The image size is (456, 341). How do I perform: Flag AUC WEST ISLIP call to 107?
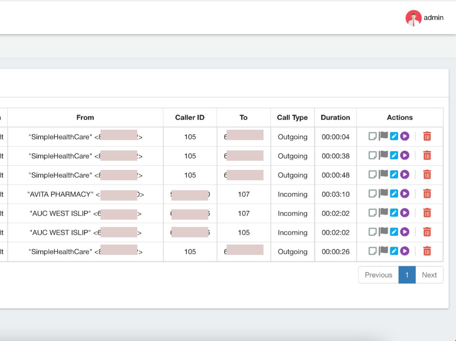click(x=383, y=213)
